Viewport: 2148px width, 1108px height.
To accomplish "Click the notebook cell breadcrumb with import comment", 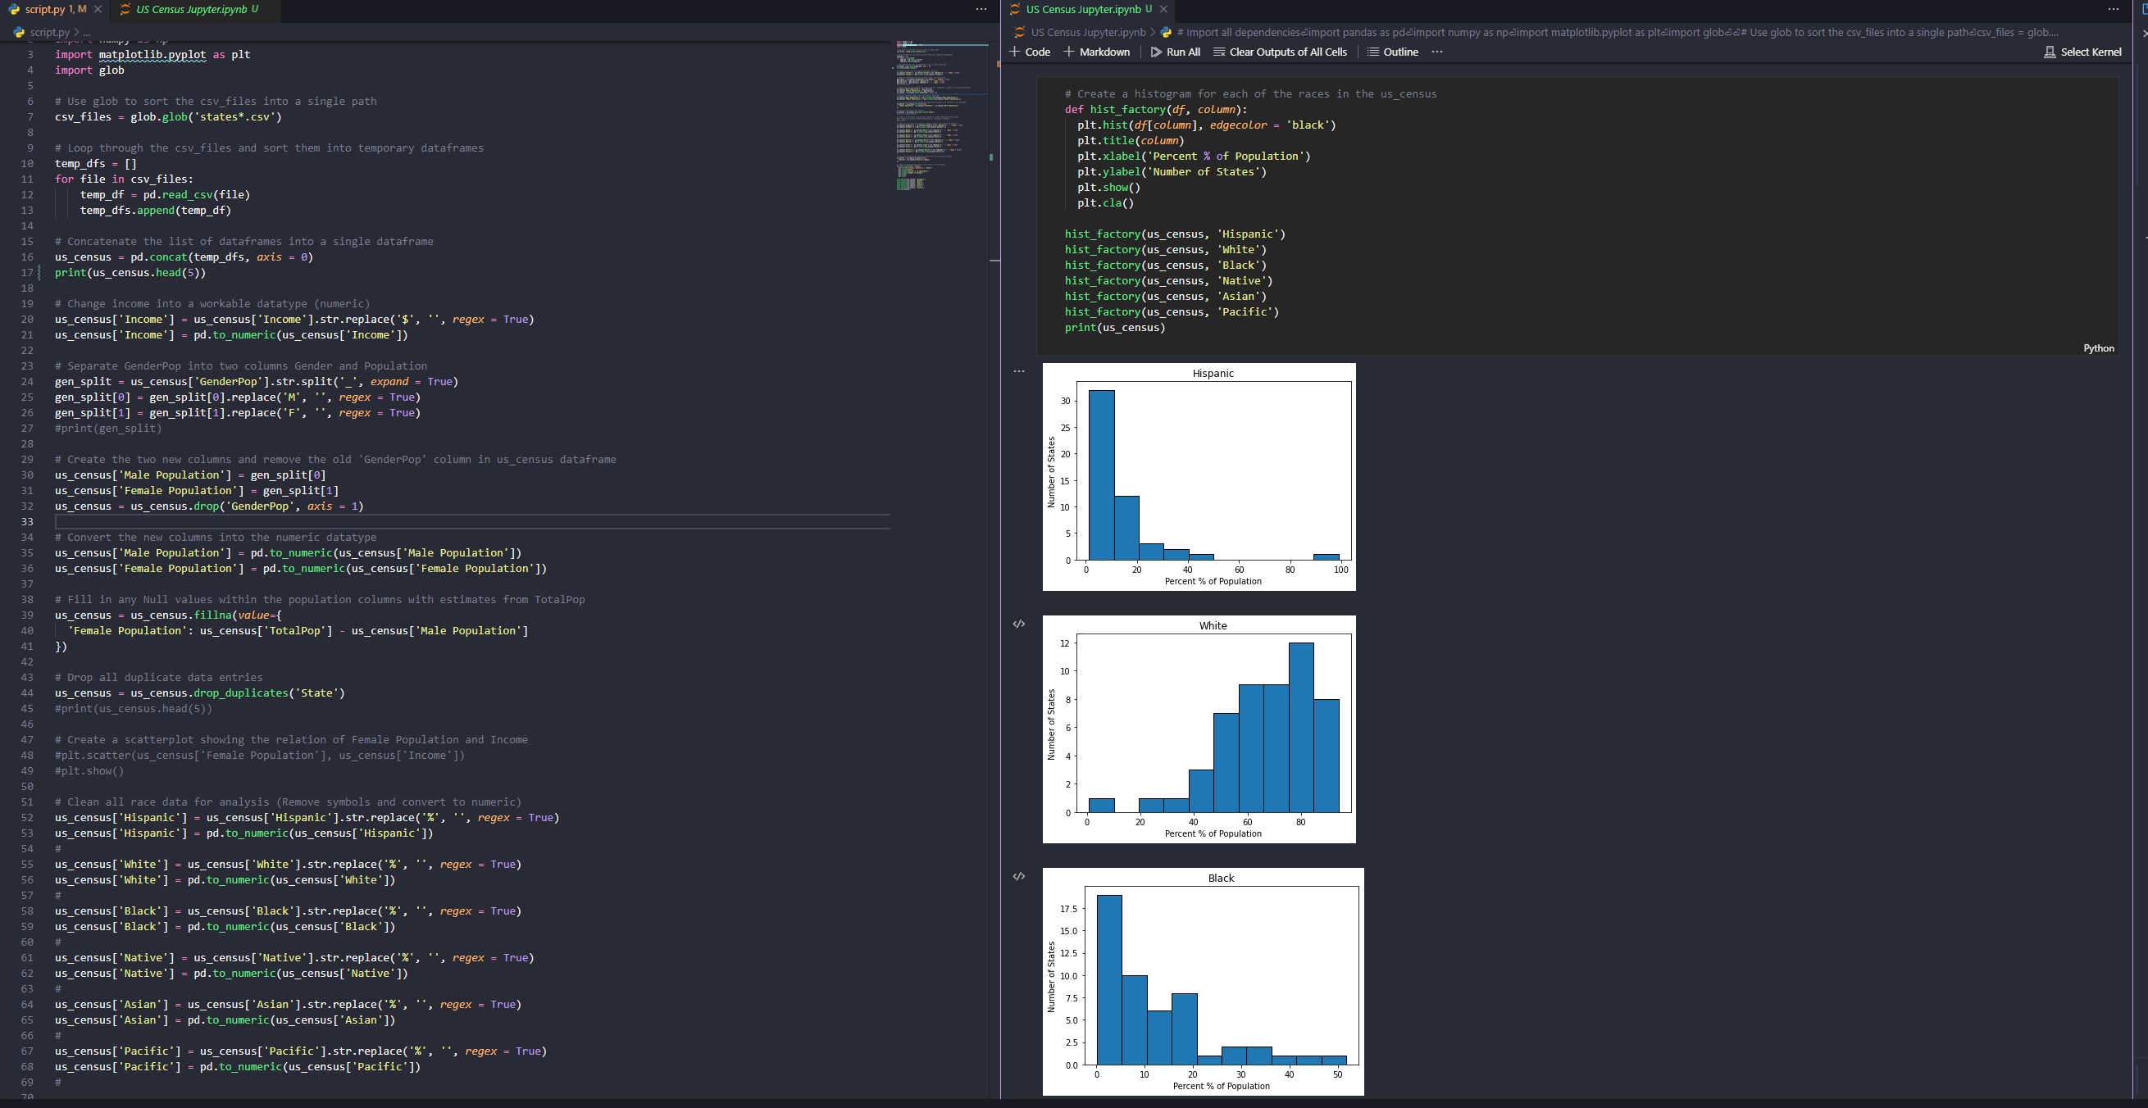I will [1609, 33].
